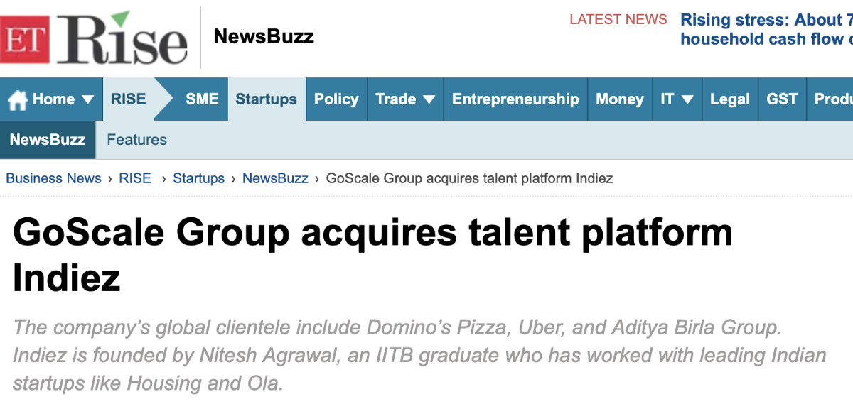Screen dimensions: 853x404
Task: Open the Rising stress latest news headline
Action: click(766, 29)
